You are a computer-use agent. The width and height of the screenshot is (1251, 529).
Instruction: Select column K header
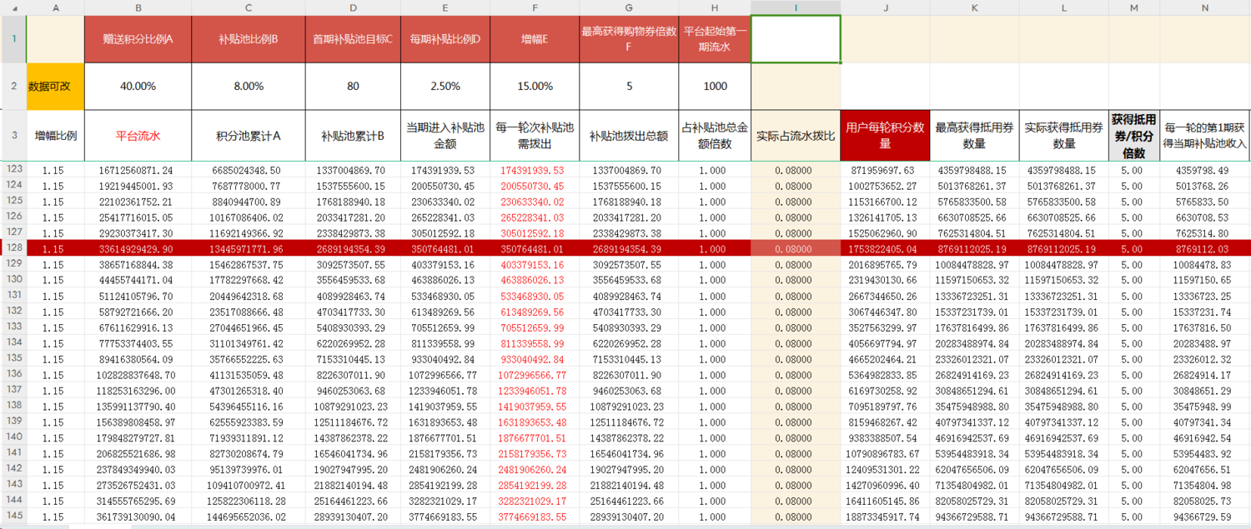(974, 7)
